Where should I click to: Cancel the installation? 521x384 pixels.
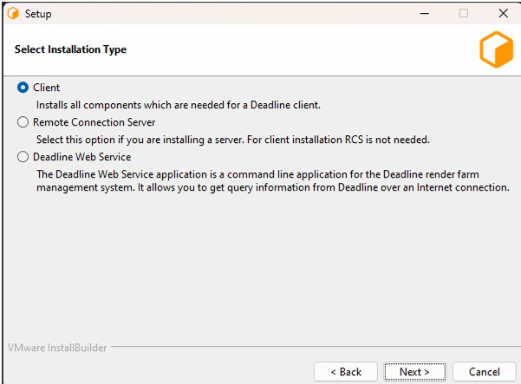point(484,372)
